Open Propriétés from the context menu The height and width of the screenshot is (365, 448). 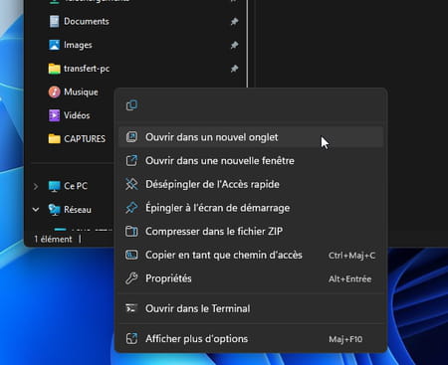(251, 278)
